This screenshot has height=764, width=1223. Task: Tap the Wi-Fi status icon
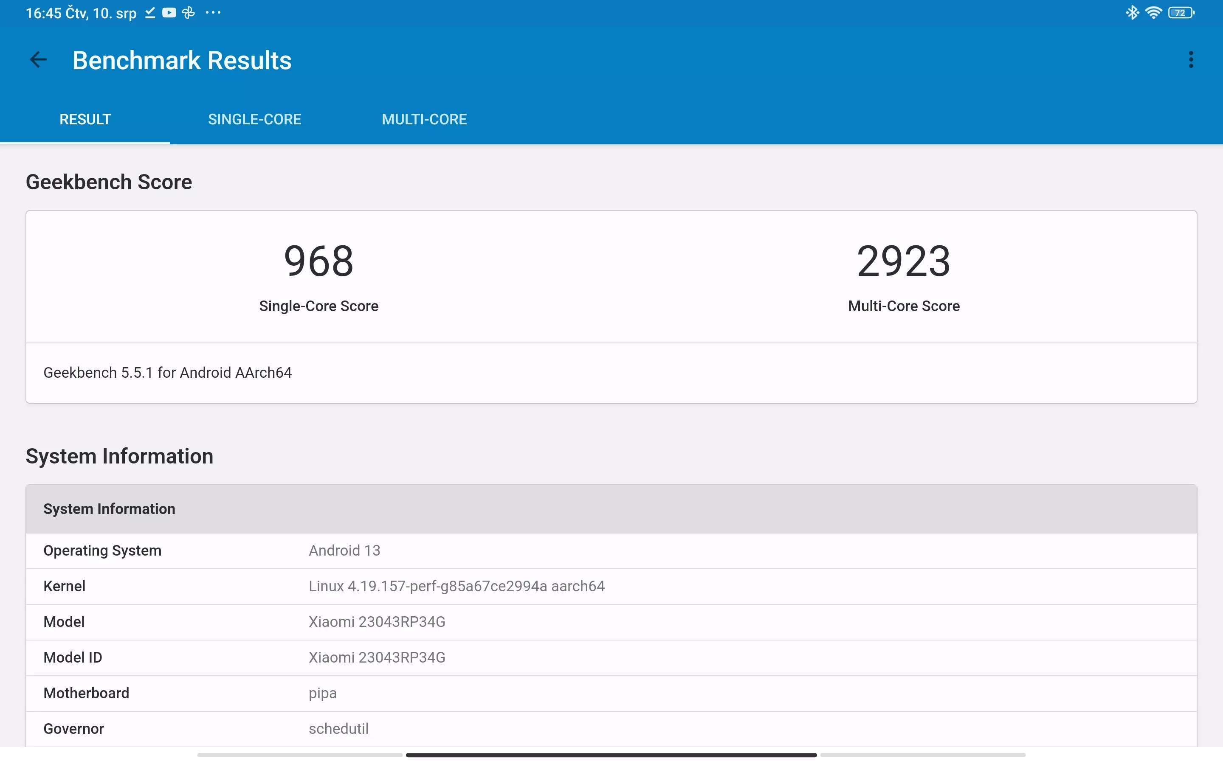1153,13
